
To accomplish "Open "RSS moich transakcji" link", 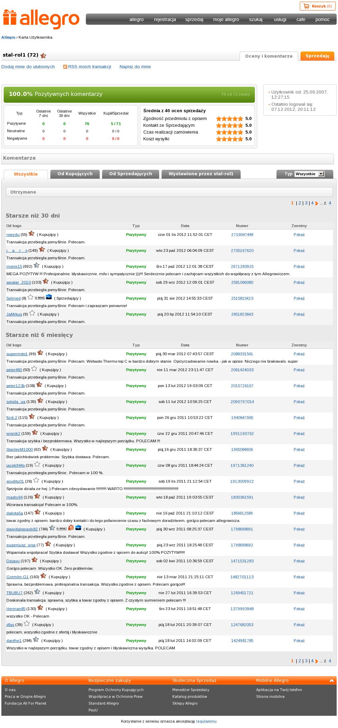I will click(x=90, y=67).
